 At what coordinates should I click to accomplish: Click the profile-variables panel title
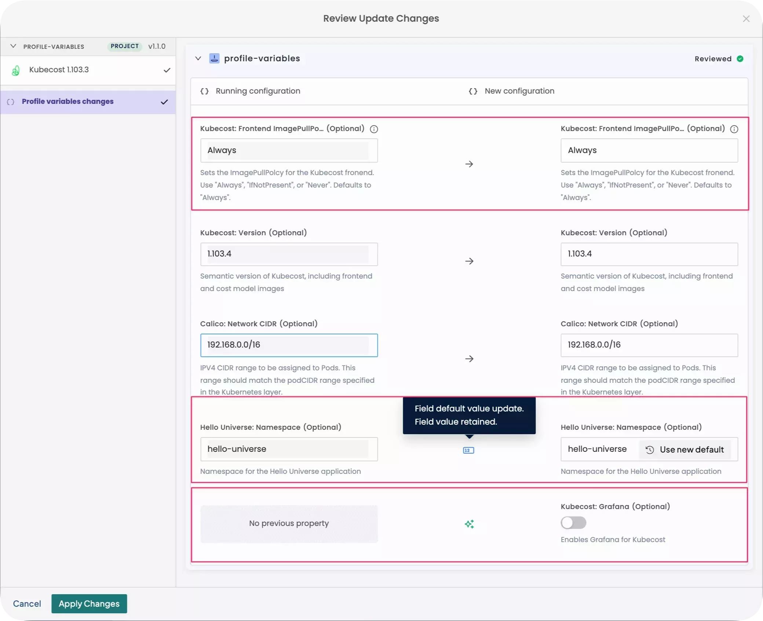tap(262, 58)
